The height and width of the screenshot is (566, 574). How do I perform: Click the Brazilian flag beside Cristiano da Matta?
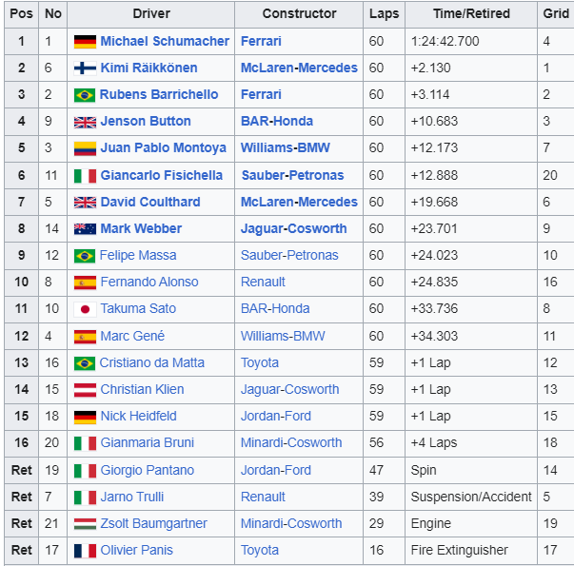[85, 363]
